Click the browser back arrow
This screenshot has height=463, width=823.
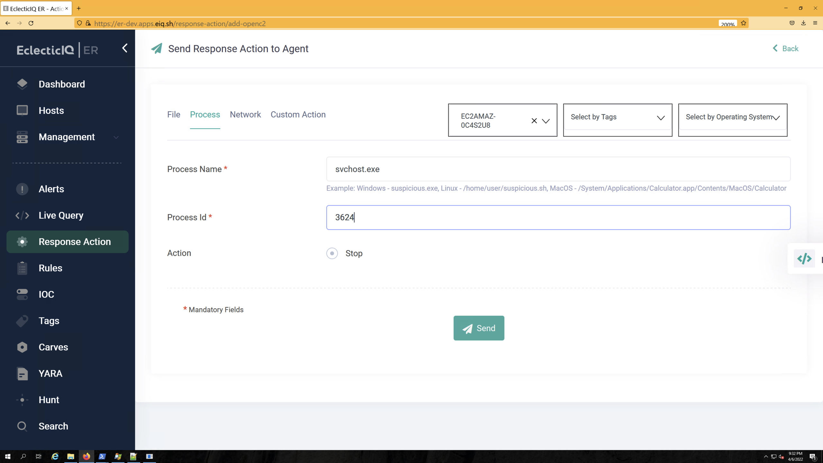coord(8,23)
